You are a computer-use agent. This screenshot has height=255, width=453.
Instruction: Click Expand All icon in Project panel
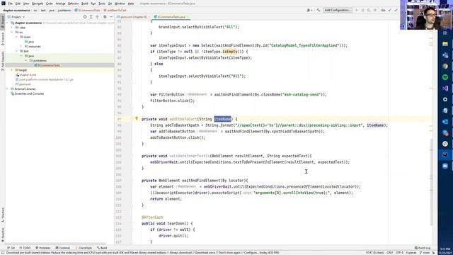click(x=91, y=17)
